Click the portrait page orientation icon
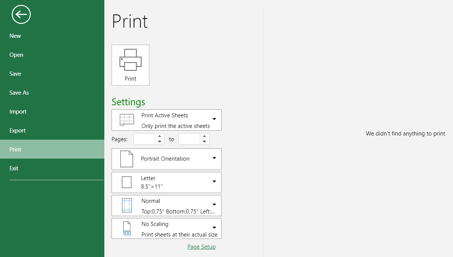 click(x=127, y=159)
